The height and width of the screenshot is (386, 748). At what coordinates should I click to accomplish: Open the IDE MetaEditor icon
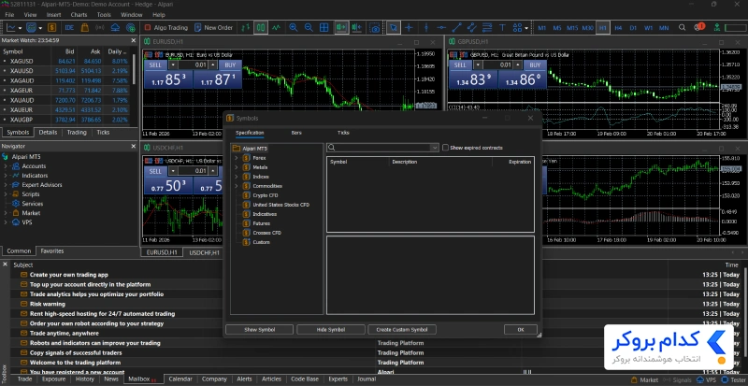tap(69, 28)
